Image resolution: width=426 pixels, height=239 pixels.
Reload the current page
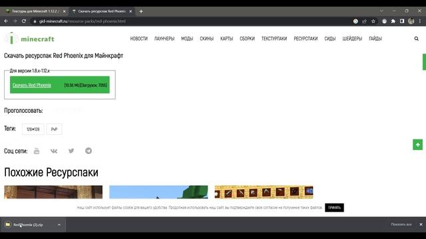coord(24,21)
